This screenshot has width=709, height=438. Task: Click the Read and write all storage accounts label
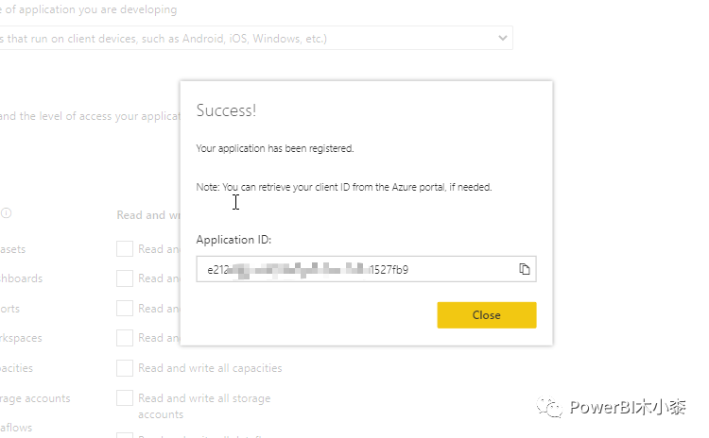(204, 406)
